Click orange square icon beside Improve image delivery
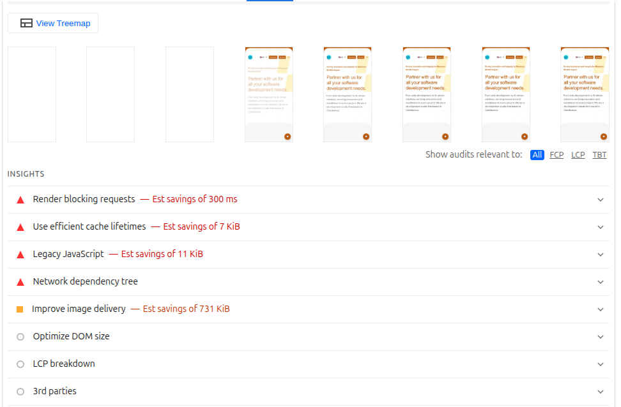This screenshot has width=621, height=407. click(20, 309)
